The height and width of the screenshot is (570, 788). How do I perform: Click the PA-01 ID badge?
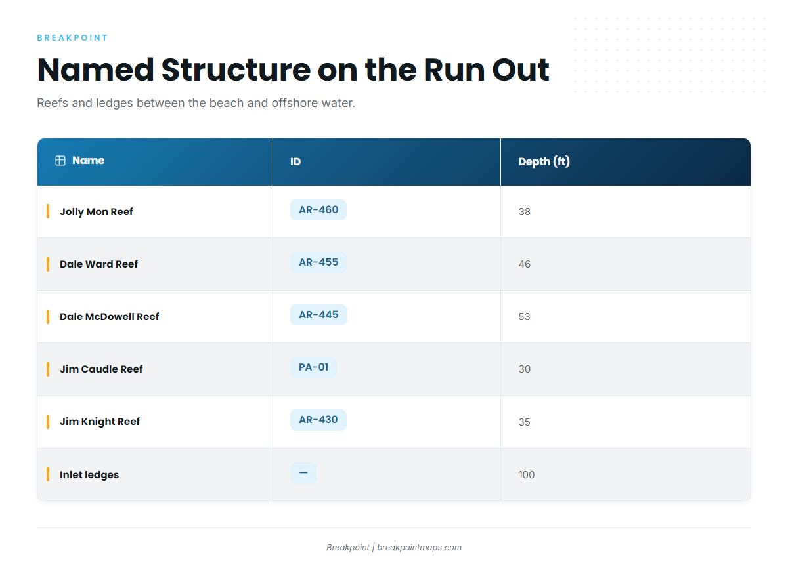click(313, 367)
